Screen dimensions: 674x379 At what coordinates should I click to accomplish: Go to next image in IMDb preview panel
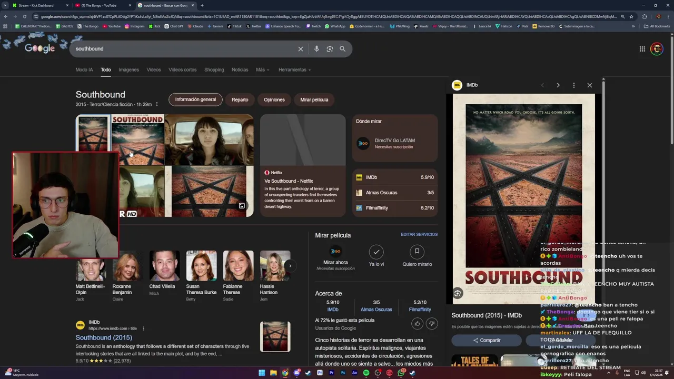pos(558,85)
